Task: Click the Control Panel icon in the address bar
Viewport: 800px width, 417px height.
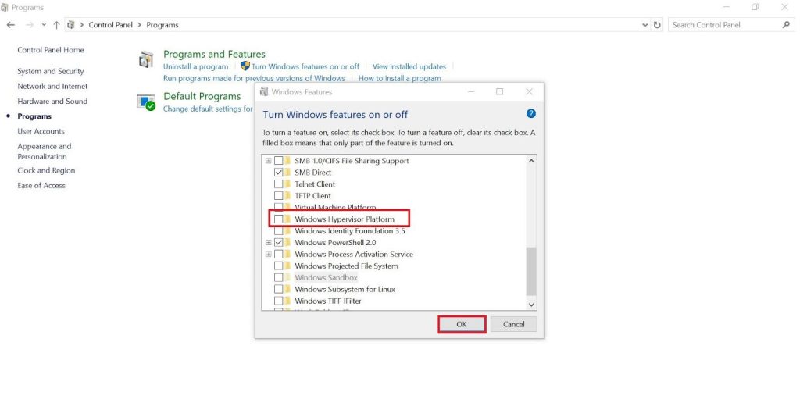Action: [71, 24]
